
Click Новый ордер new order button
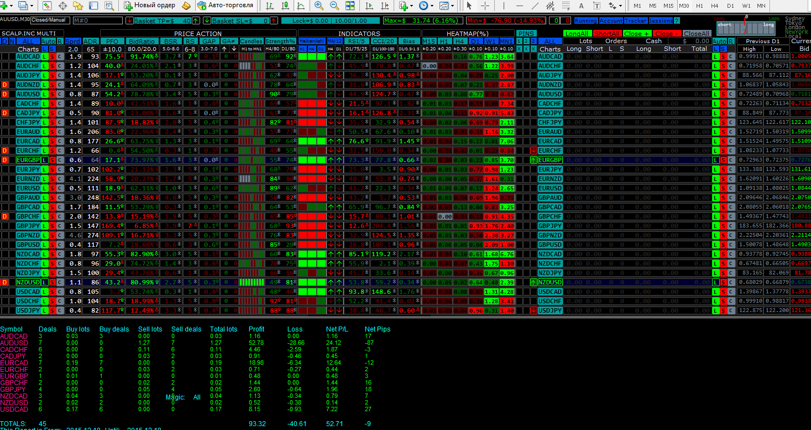[x=149, y=6]
